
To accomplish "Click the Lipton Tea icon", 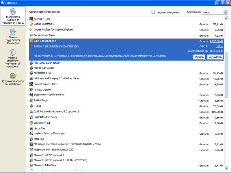I will [x=31, y=128].
